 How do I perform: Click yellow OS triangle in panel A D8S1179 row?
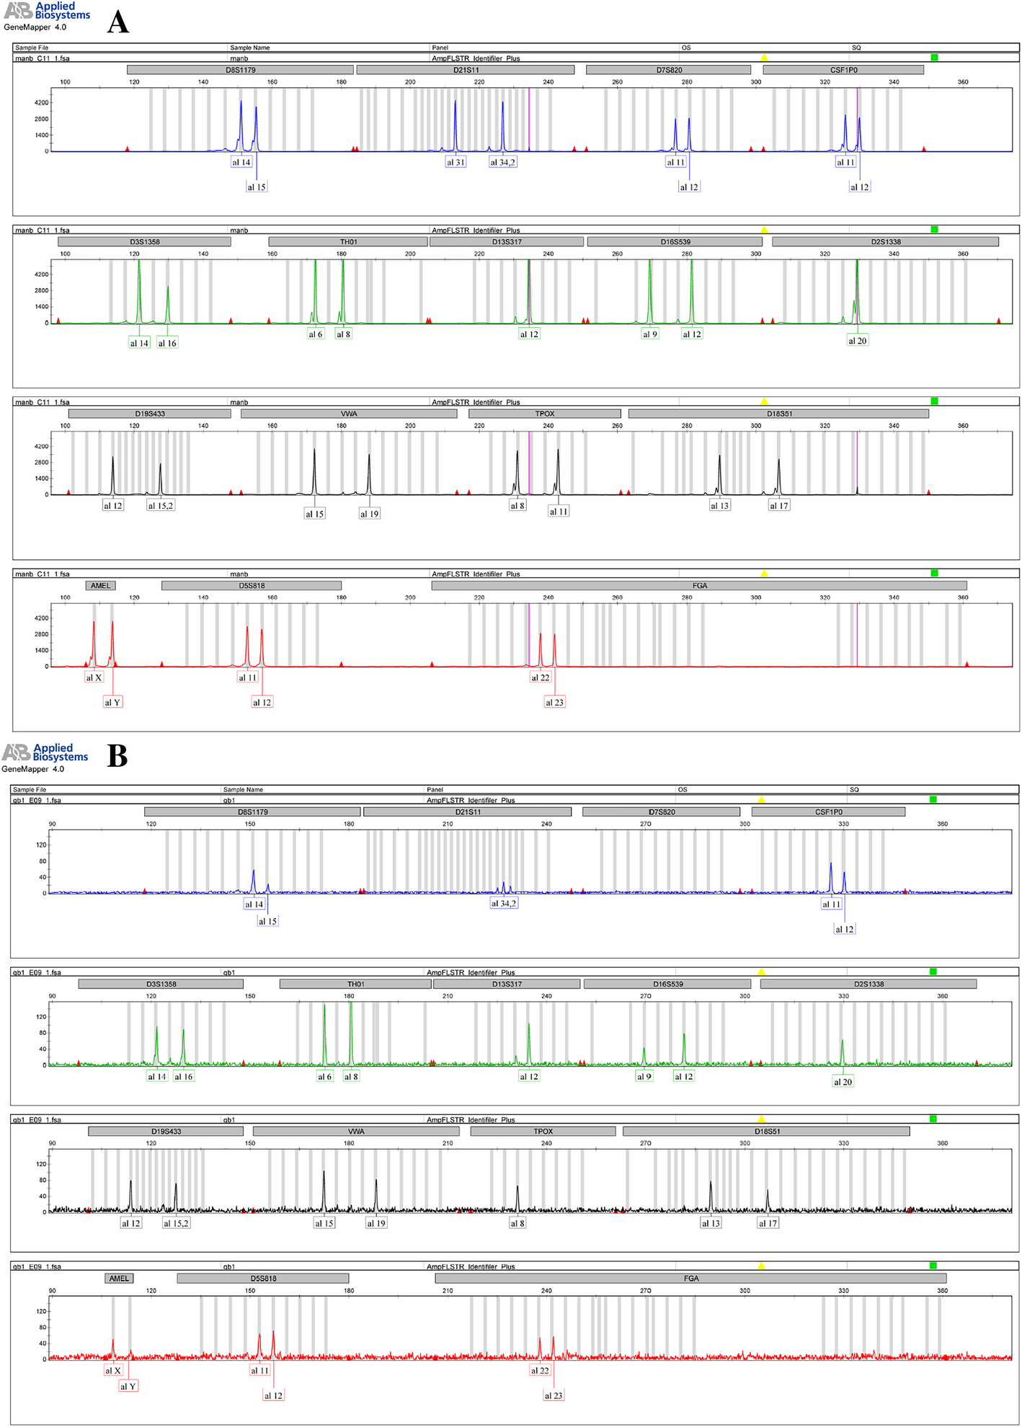[764, 58]
